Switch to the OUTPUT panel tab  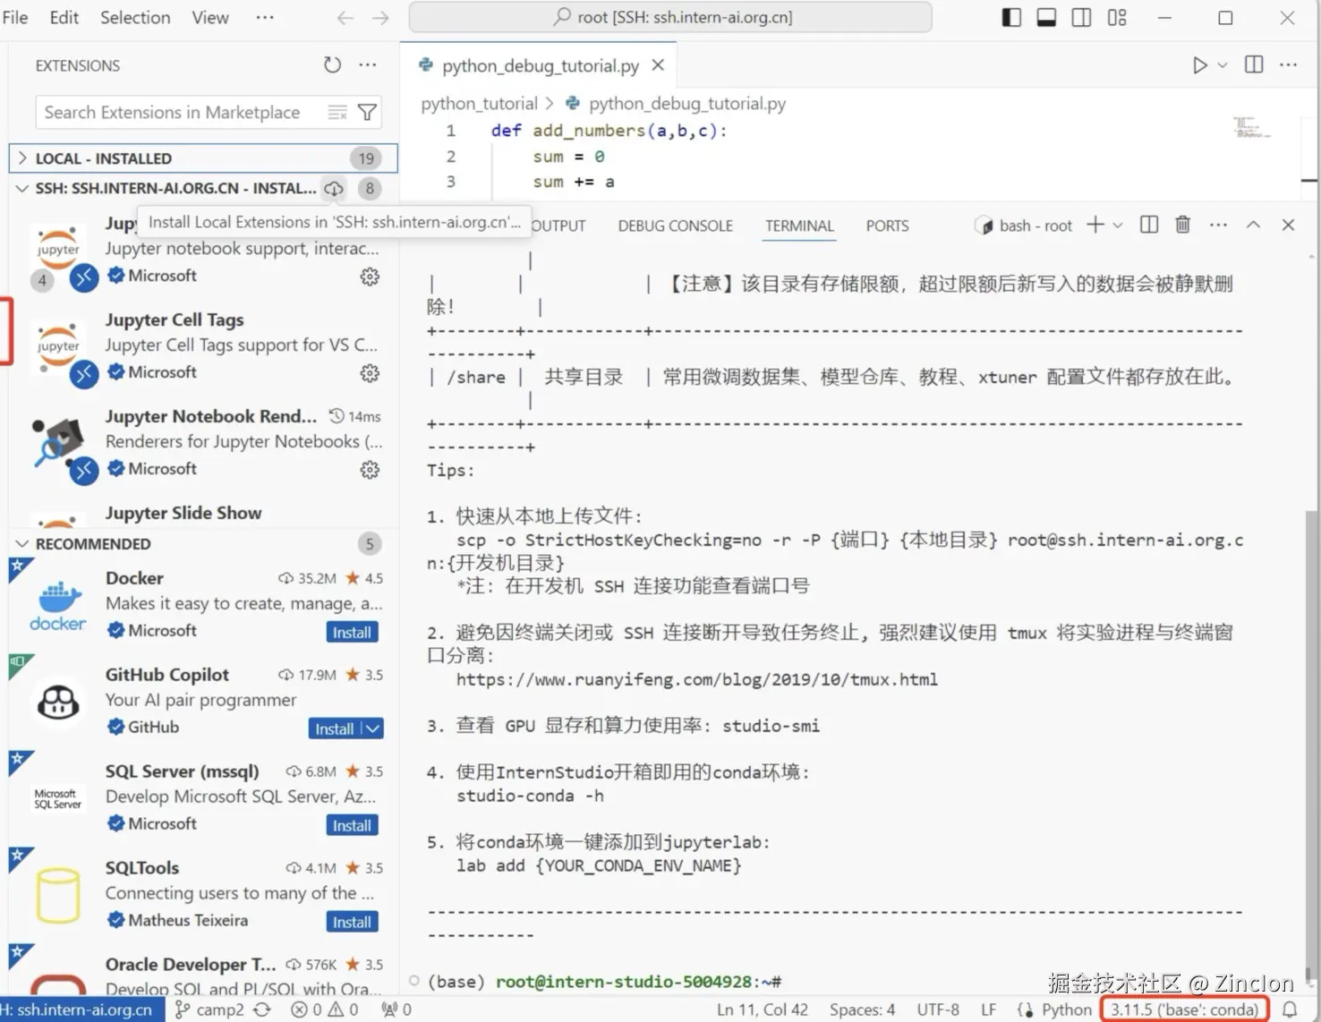point(558,226)
